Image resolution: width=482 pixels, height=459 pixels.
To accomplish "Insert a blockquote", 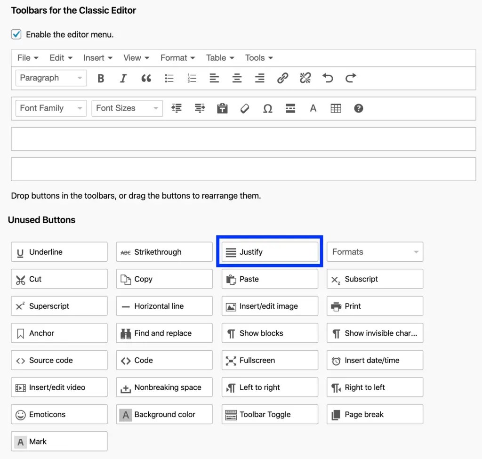I will [146, 78].
